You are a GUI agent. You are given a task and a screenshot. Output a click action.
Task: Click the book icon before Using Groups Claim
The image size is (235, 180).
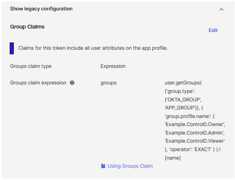pyautogui.click(x=103, y=166)
